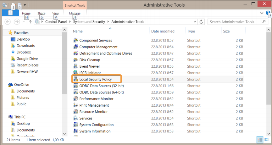The height and width of the screenshot is (145, 272).
Task: Select the Local Security Policy icon
Action: 76,79
